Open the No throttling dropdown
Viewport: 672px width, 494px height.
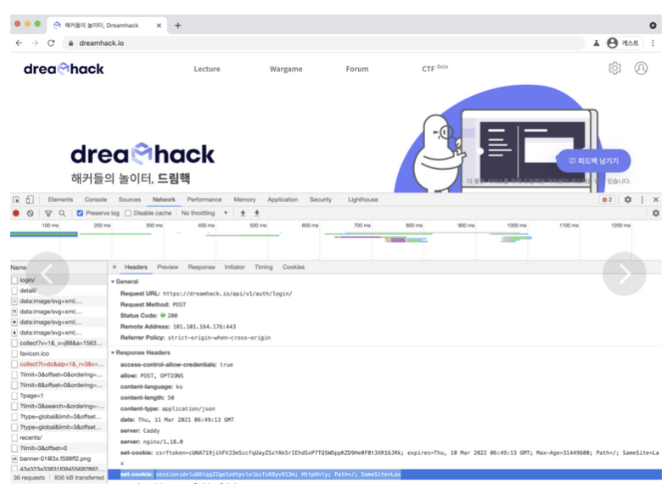pos(204,213)
